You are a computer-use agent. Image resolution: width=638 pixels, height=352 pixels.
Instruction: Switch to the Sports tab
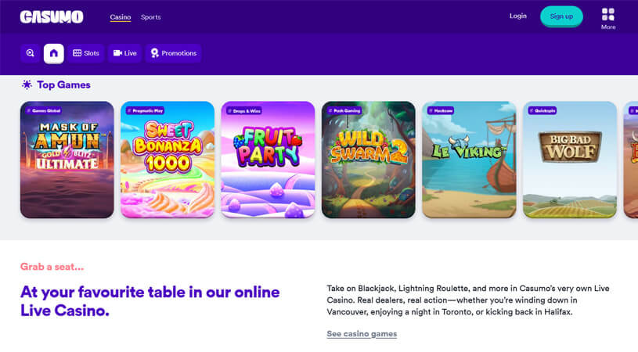(x=151, y=16)
